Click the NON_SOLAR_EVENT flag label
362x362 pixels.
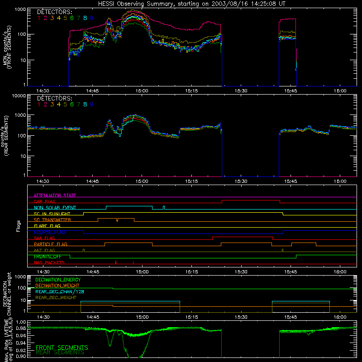coord(55,208)
